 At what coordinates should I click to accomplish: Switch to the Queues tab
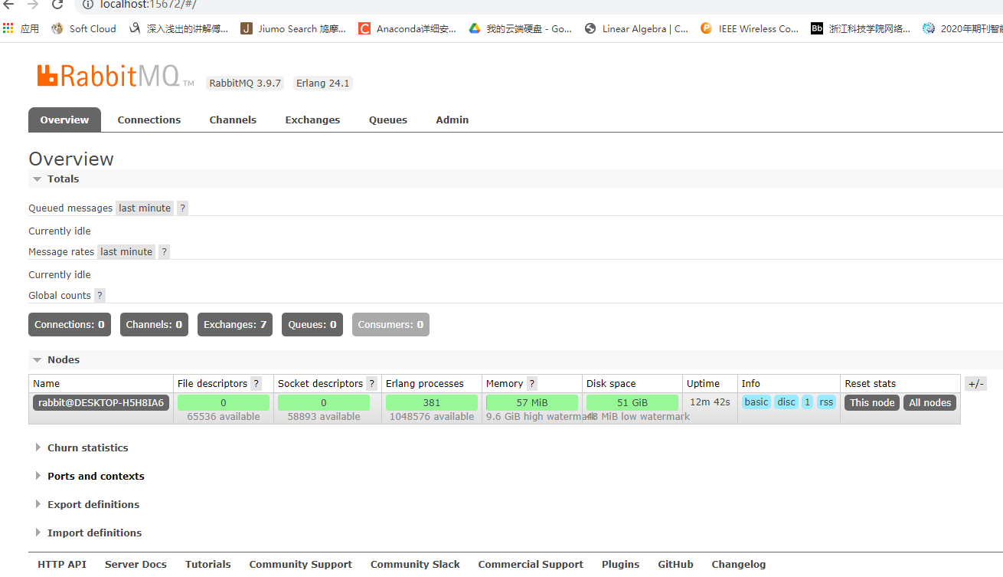388,120
